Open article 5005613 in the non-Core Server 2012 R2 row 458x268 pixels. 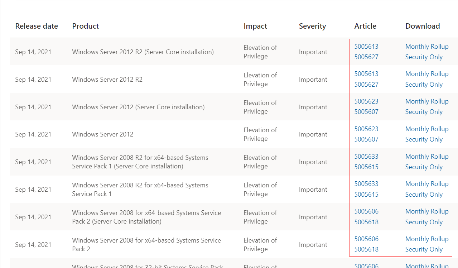point(366,74)
